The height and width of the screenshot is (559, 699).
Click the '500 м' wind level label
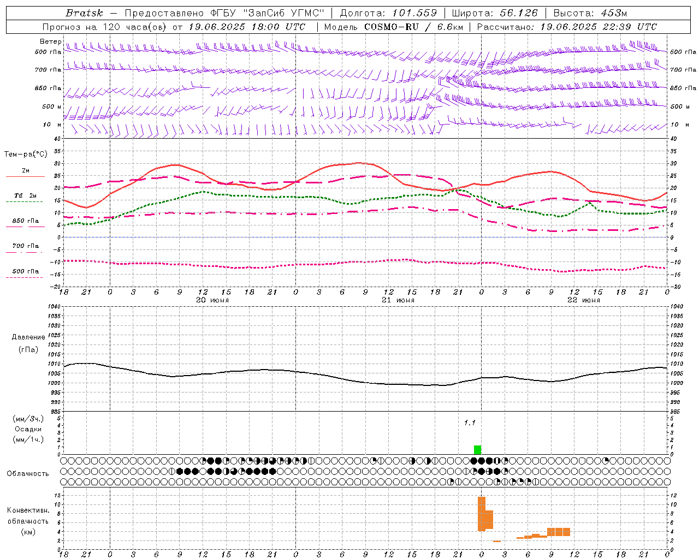(x=52, y=106)
